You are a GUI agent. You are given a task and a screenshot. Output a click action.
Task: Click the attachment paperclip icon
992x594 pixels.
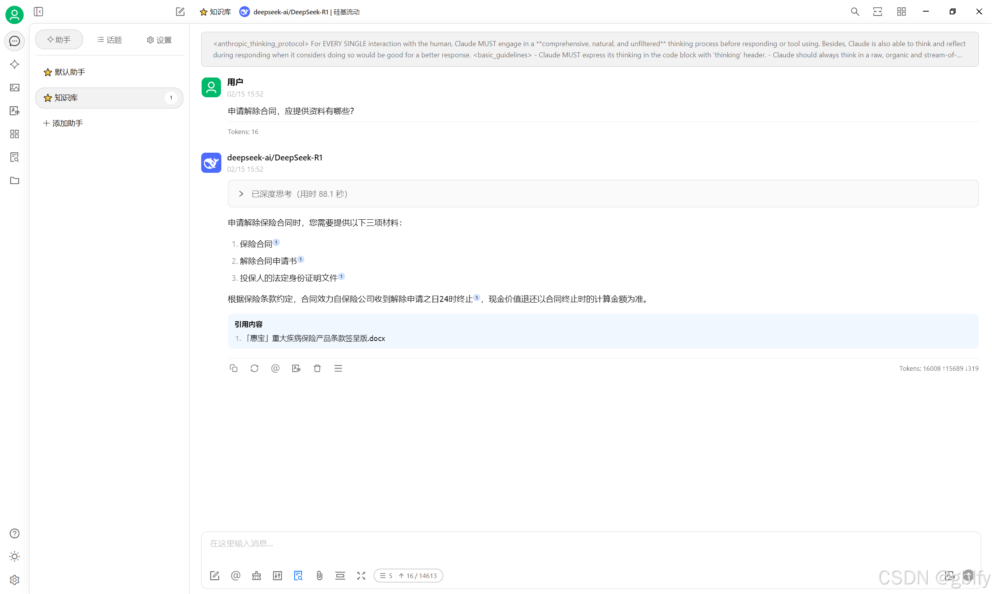[x=319, y=575]
